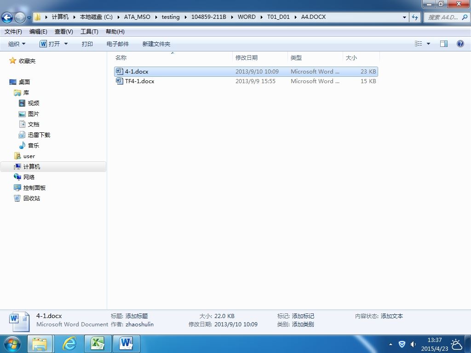
Task: Click the help question mark icon
Action: click(460, 44)
